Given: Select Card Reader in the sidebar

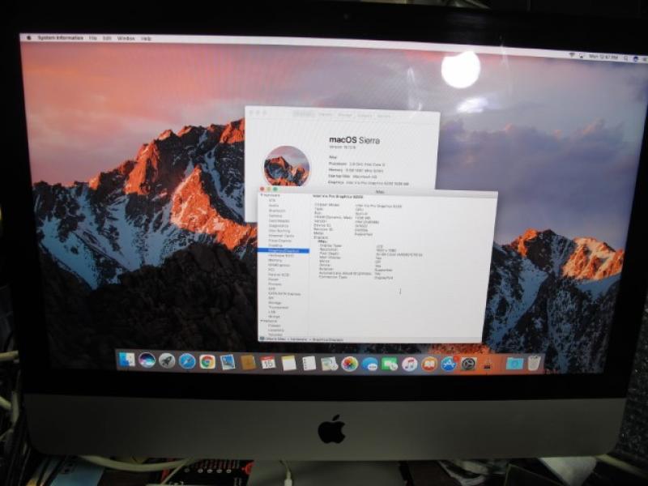Looking at the screenshot, I should [x=279, y=220].
